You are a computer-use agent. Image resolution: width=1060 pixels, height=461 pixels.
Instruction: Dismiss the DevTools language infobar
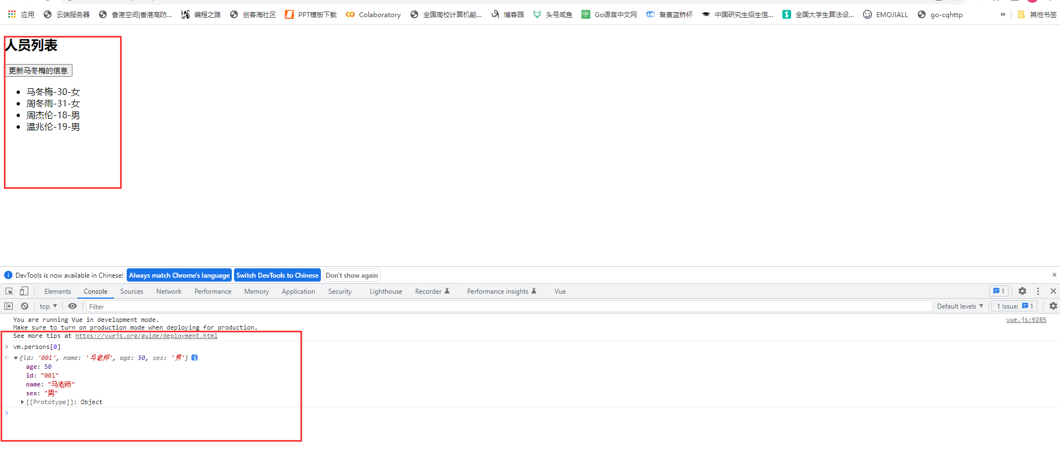point(1054,274)
